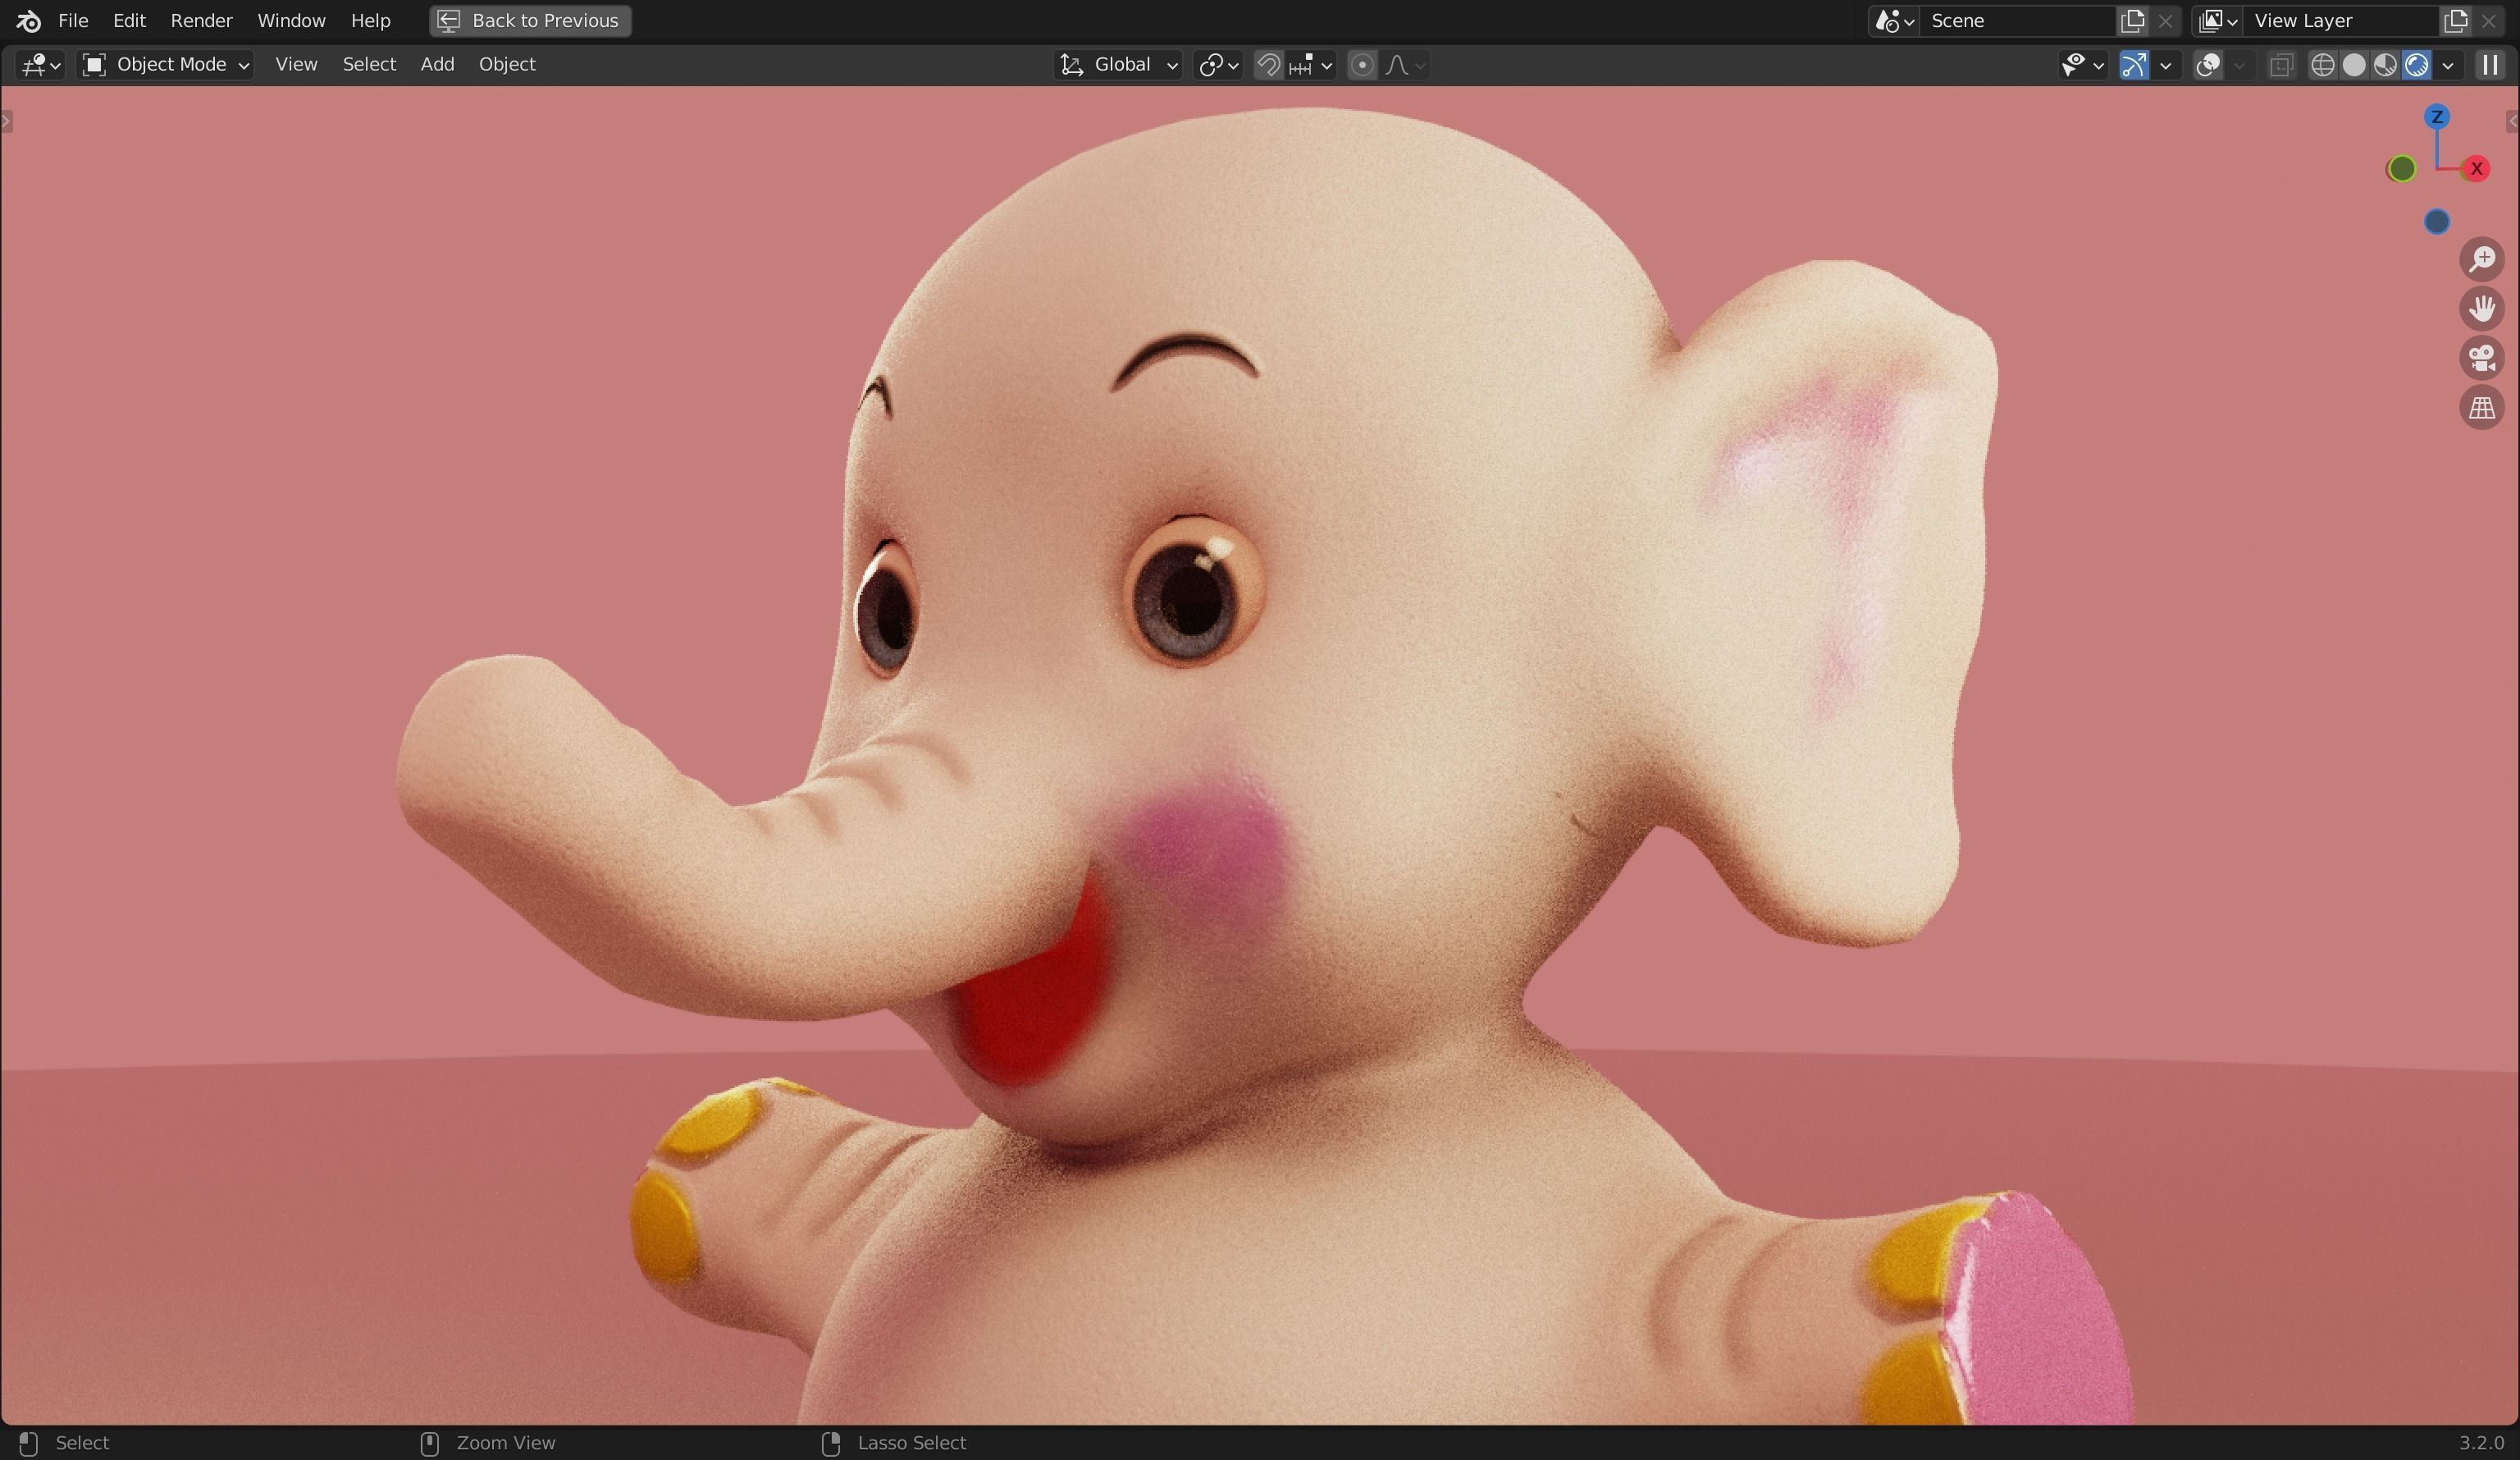Switch to Wireframe viewport shading

(x=2322, y=65)
